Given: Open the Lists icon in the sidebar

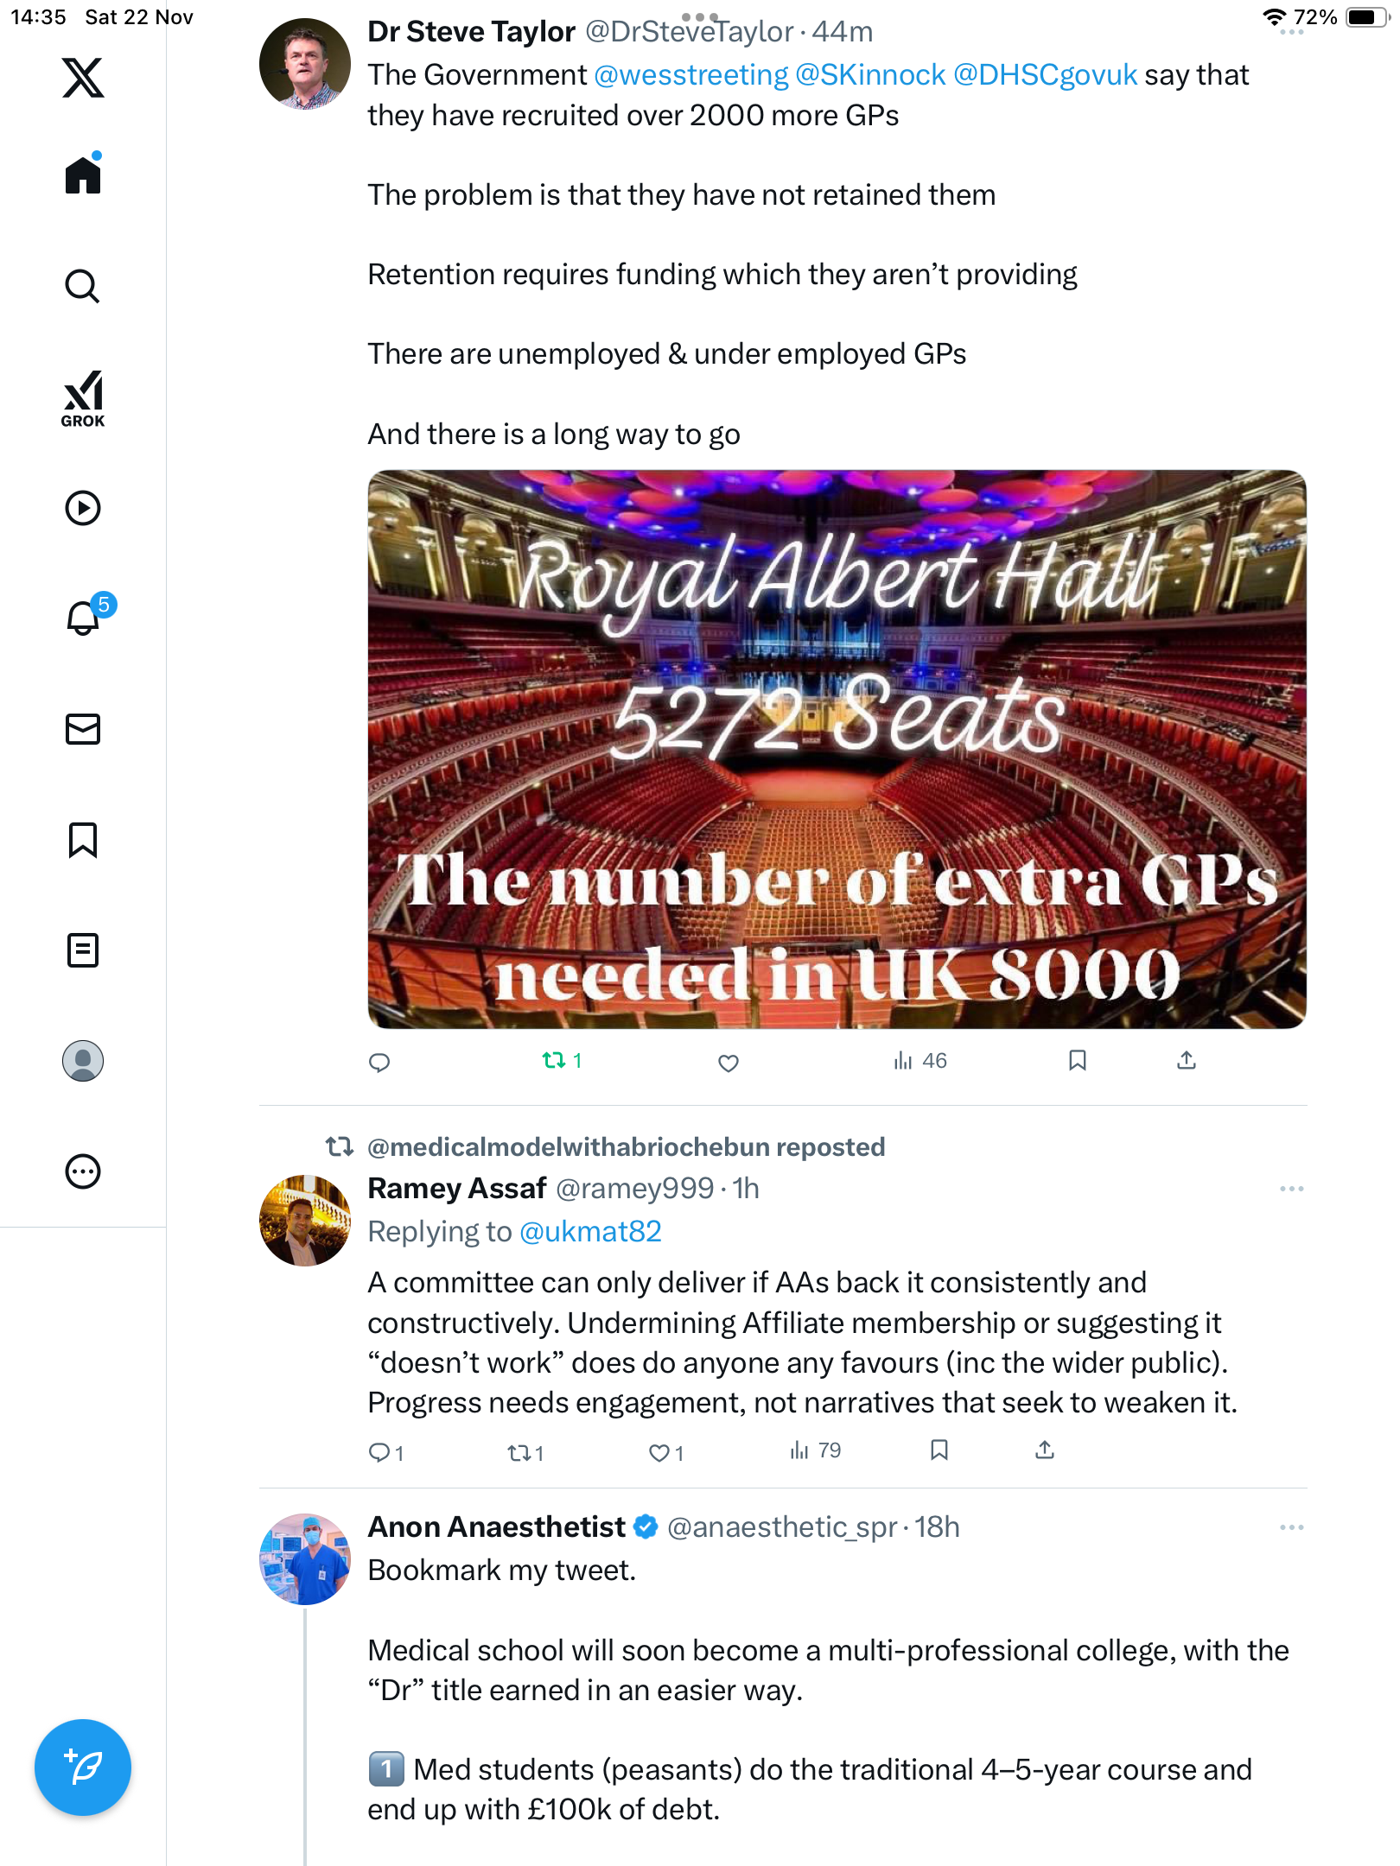Looking at the screenshot, I should [x=83, y=950].
